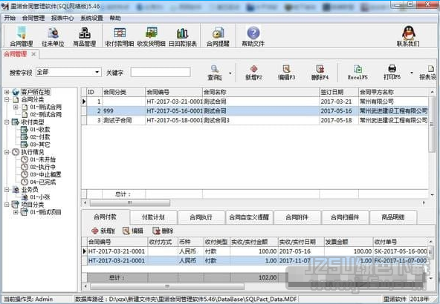Open the 帮助 menu
440x304 pixels.
click(115, 19)
